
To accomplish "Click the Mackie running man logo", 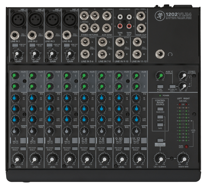I will click(x=159, y=16).
